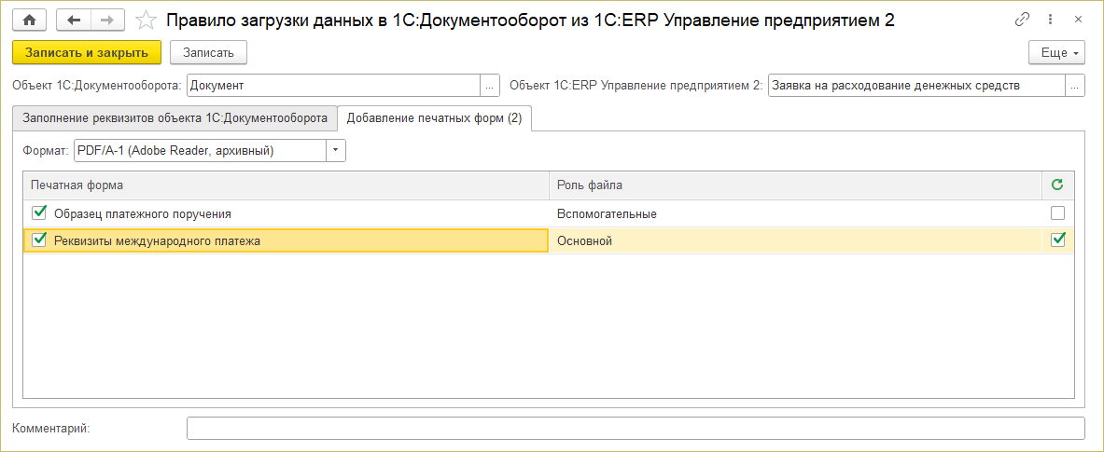The width and height of the screenshot is (1104, 452).
Task: Close the form with the X icon
Action: pos(1079,20)
